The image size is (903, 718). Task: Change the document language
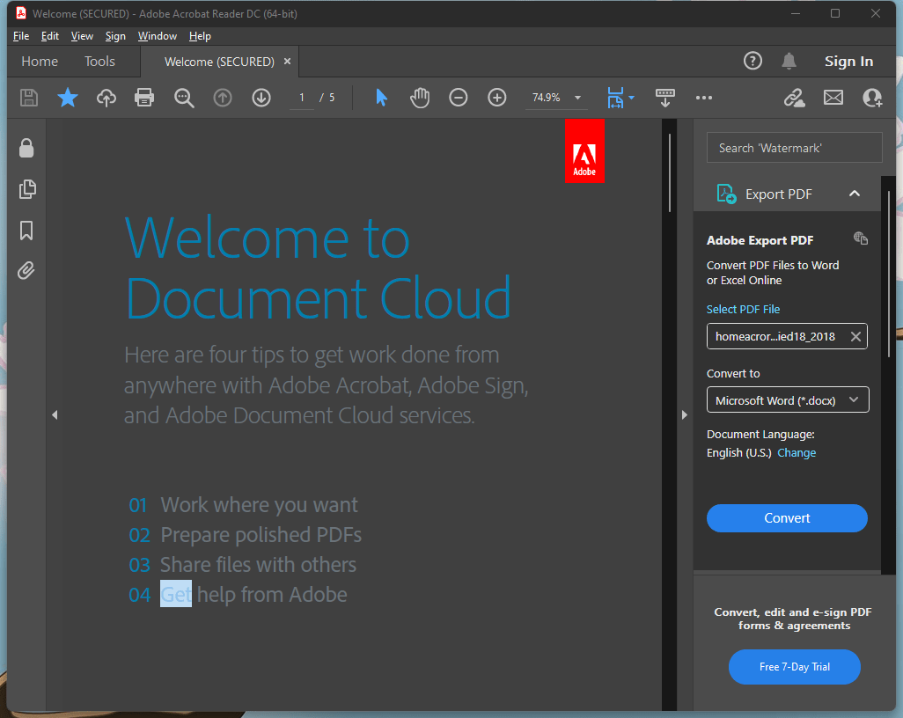click(797, 452)
